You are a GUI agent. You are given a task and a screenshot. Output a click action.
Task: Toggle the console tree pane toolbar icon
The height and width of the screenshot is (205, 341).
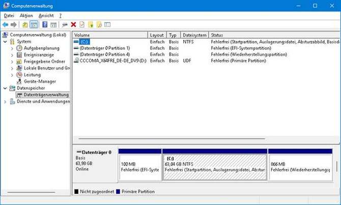point(34,24)
